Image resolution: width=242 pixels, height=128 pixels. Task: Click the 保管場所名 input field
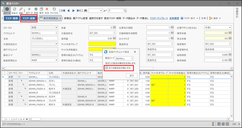pos(218,49)
